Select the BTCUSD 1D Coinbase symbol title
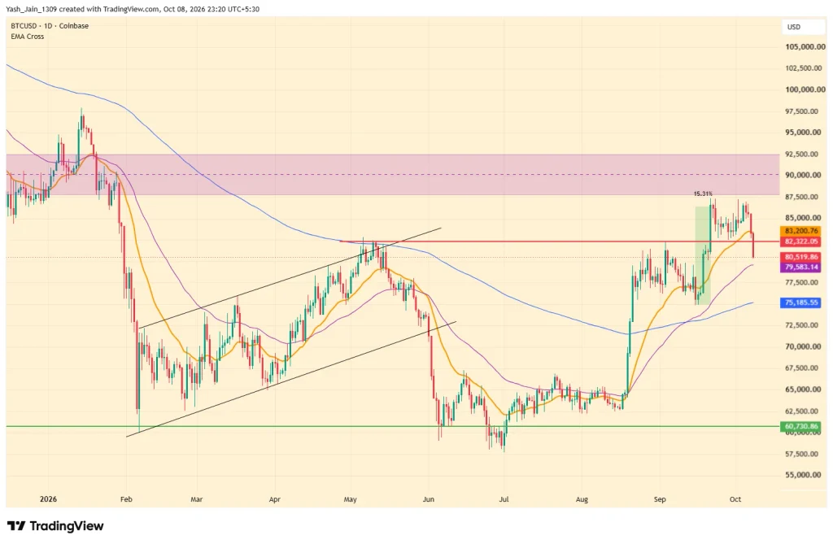This screenshot has height=544, width=833. point(50,26)
